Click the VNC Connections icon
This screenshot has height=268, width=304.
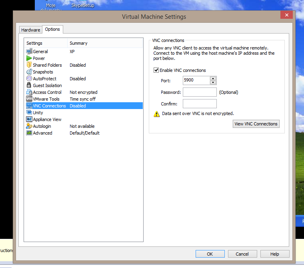29,105
